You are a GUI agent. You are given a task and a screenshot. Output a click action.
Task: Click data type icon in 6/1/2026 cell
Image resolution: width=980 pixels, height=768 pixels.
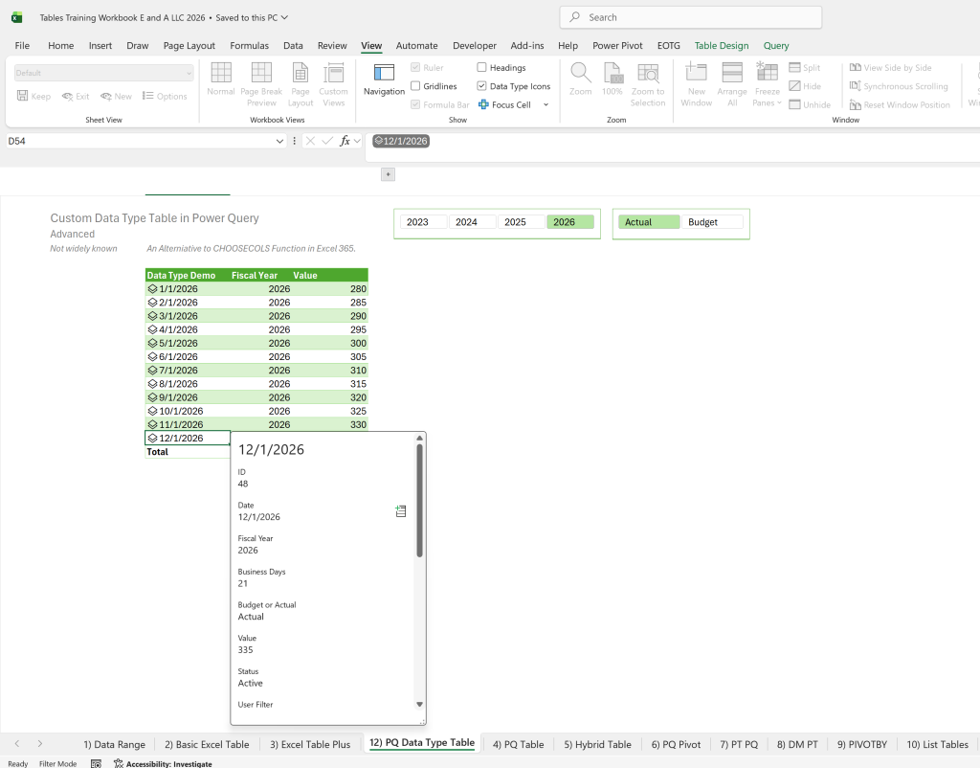point(152,356)
